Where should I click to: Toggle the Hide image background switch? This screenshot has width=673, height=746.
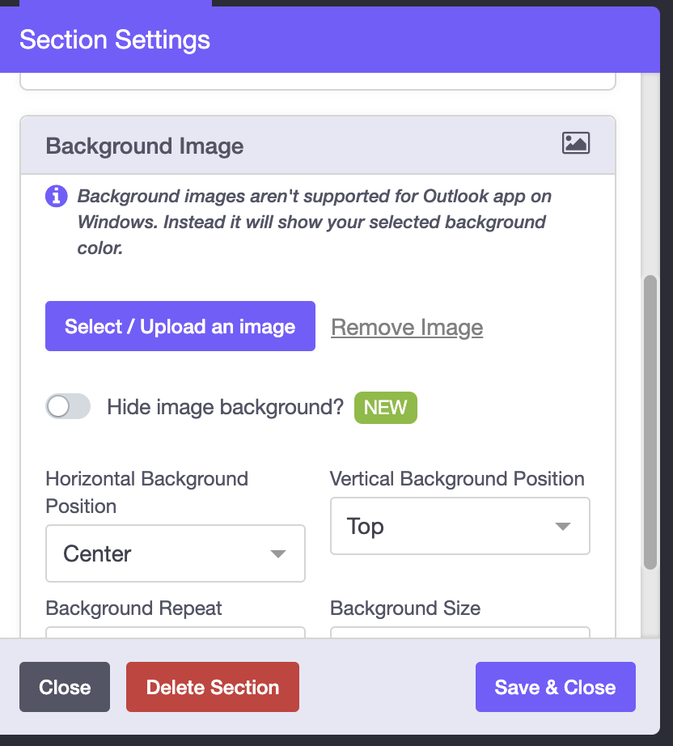(68, 407)
